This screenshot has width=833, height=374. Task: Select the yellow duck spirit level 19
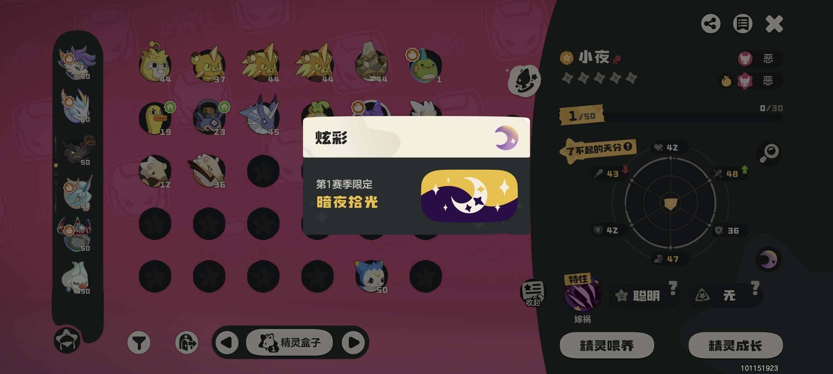(155, 118)
